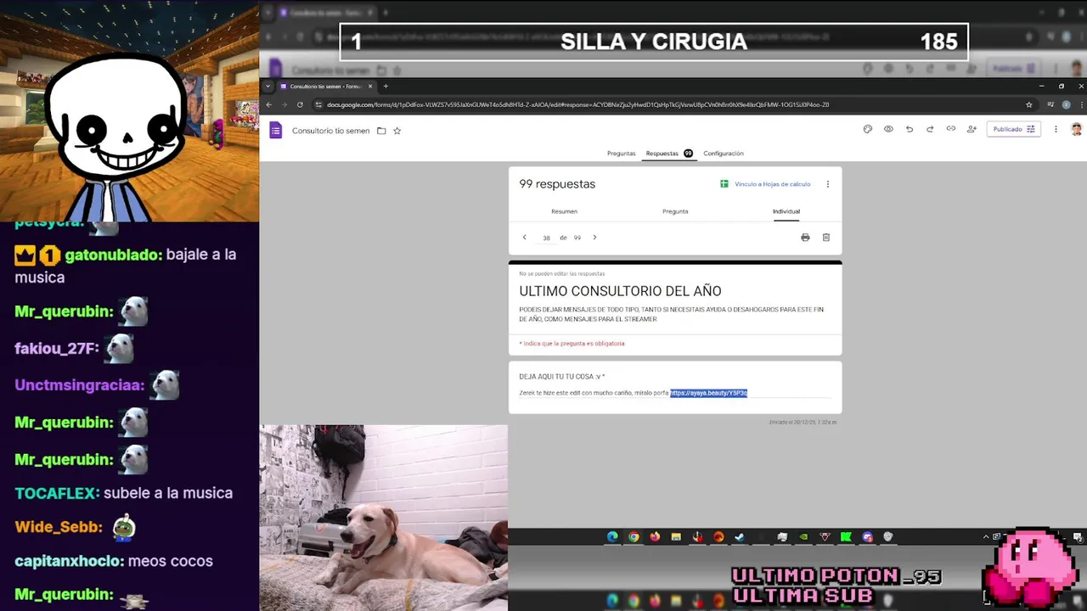Screen dimensions: 1087x611
Task: Click the response number field showing 38
Action: (546, 238)
